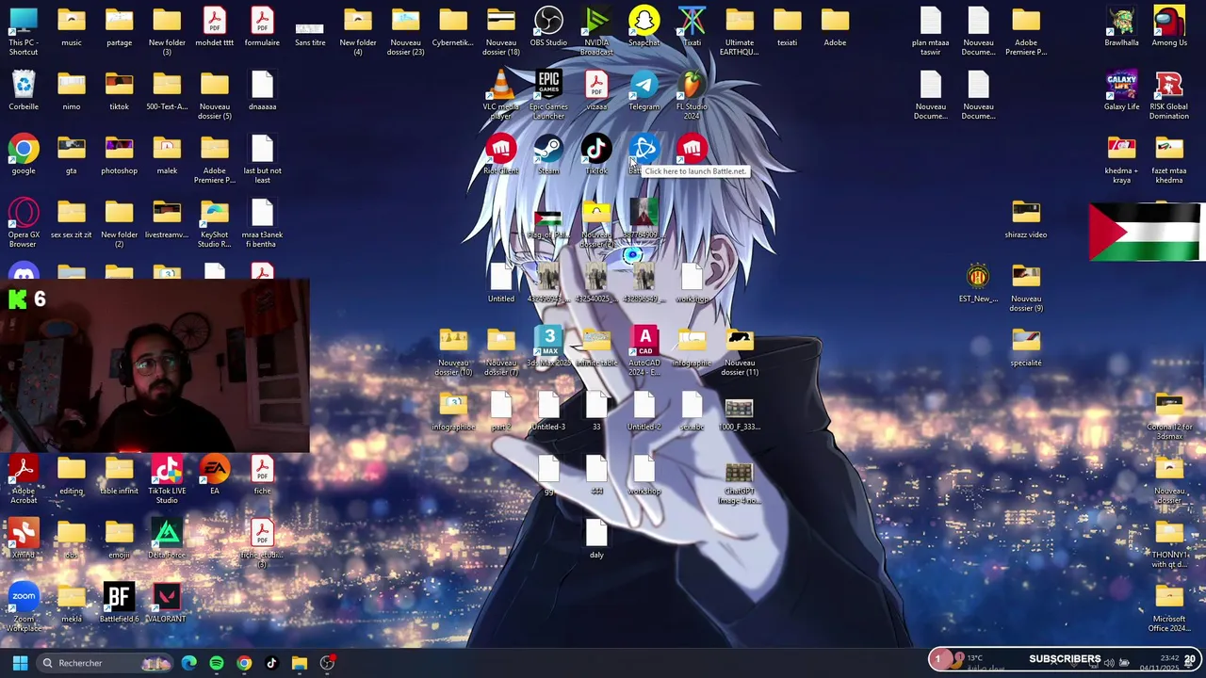Select the EA app desktop icon

(215, 475)
